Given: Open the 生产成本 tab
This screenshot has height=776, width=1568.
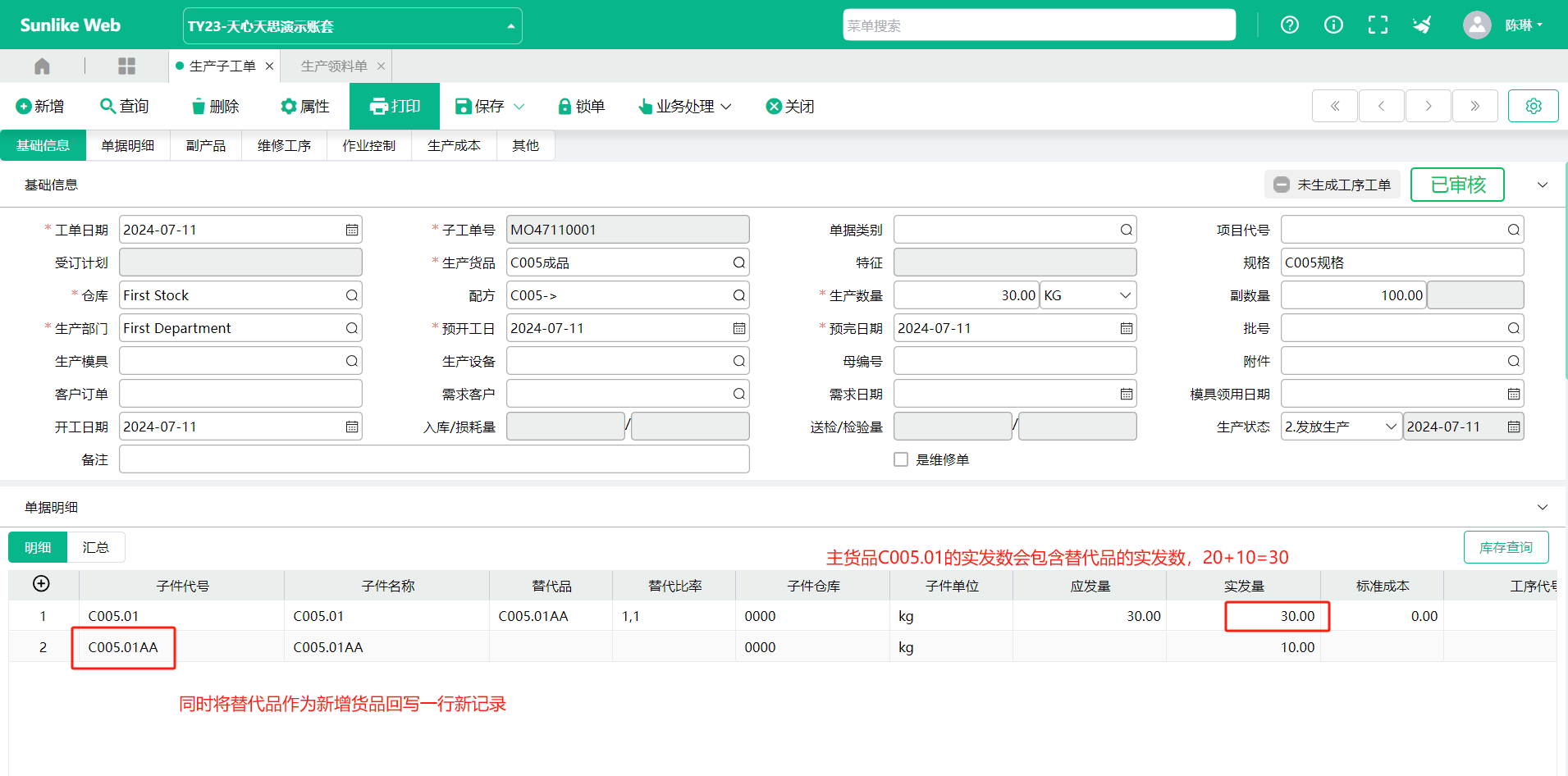Looking at the screenshot, I should 454,145.
